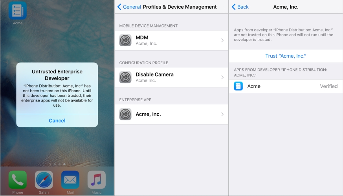Click the CONFIGURATION PROFILE section header
Viewport: 343px width, 196px height.
(144, 63)
